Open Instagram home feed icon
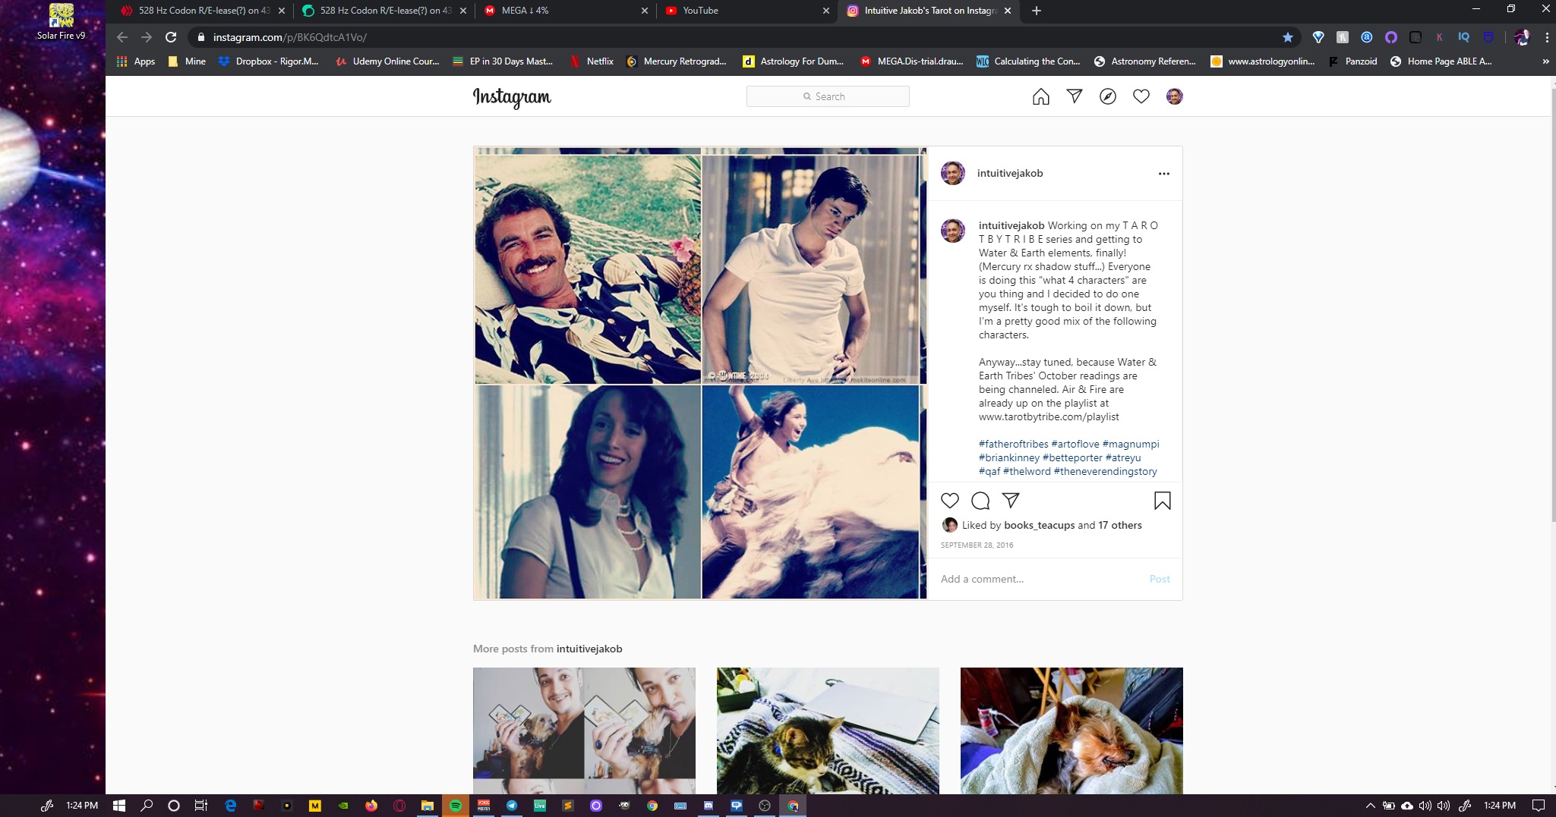The height and width of the screenshot is (817, 1556). click(x=1040, y=96)
